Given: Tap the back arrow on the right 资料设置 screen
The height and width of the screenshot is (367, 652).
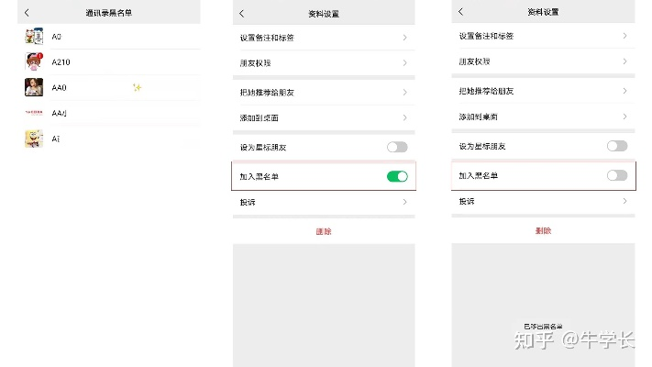Looking at the screenshot, I should point(460,12).
